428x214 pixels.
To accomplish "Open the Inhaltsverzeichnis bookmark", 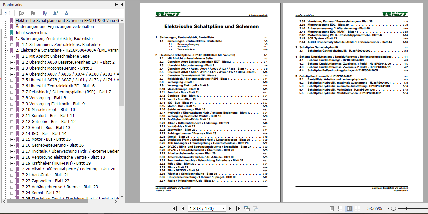I will click(x=31, y=33).
